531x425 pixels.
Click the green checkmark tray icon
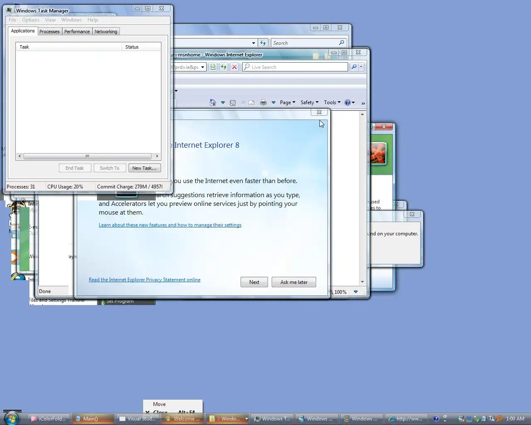click(x=477, y=419)
